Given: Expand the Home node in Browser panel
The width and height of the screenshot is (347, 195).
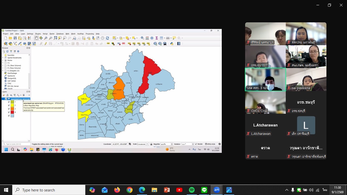Looking at the screenshot, I should click(x=3, y=60).
